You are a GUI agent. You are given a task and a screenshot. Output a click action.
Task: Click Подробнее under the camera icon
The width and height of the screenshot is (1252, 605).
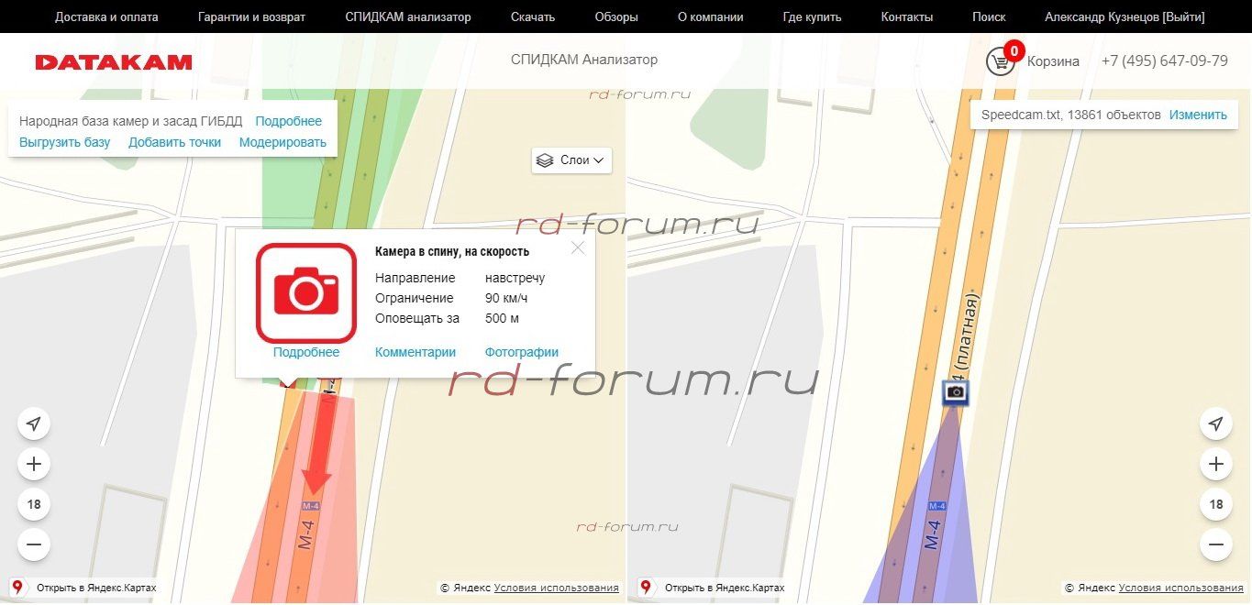pyautogui.click(x=306, y=352)
